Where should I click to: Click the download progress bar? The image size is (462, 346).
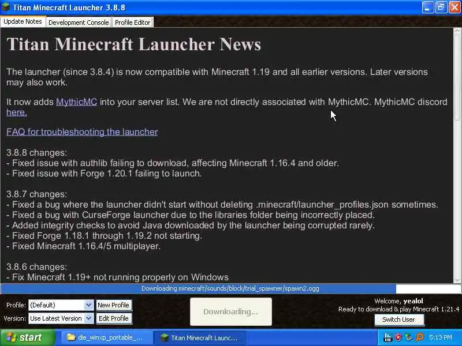click(230, 289)
